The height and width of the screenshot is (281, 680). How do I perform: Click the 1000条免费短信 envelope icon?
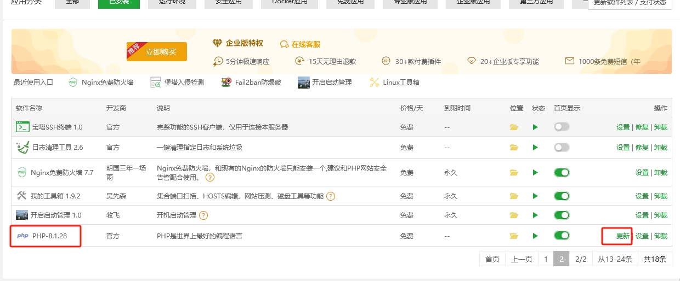570,61
